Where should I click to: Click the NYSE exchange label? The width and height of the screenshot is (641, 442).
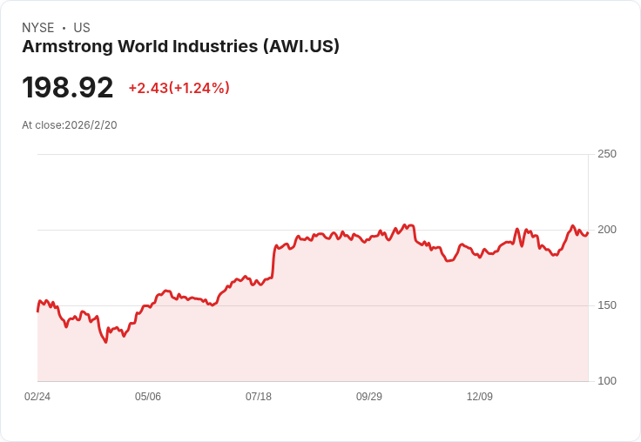coord(37,28)
